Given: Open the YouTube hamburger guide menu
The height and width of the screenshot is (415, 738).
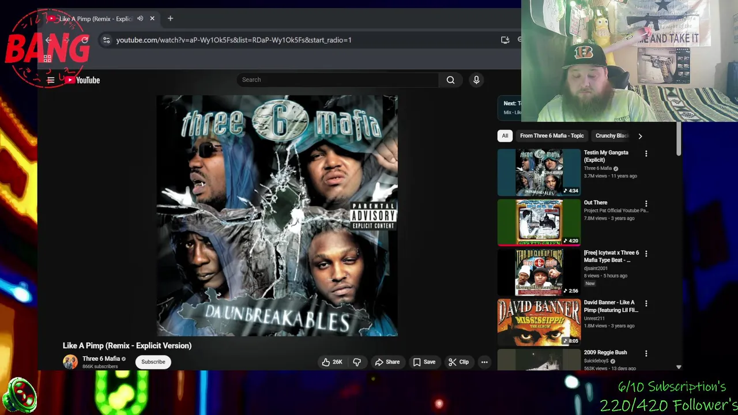Looking at the screenshot, I should tap(51, 80).
